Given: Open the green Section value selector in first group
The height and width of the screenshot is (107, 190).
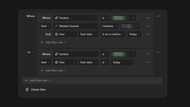Looking at the screenshot, I should point(124,18).
